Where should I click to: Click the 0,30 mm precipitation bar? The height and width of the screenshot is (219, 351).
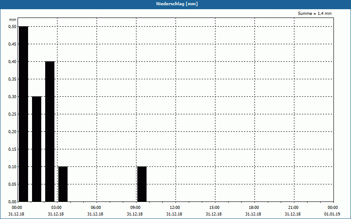[37, 149]
